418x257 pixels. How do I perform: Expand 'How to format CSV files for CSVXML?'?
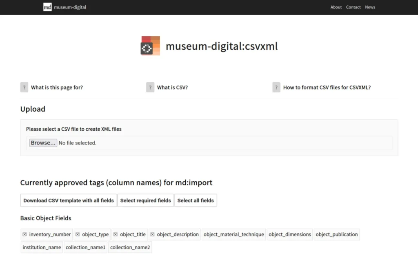pos(327,87)
